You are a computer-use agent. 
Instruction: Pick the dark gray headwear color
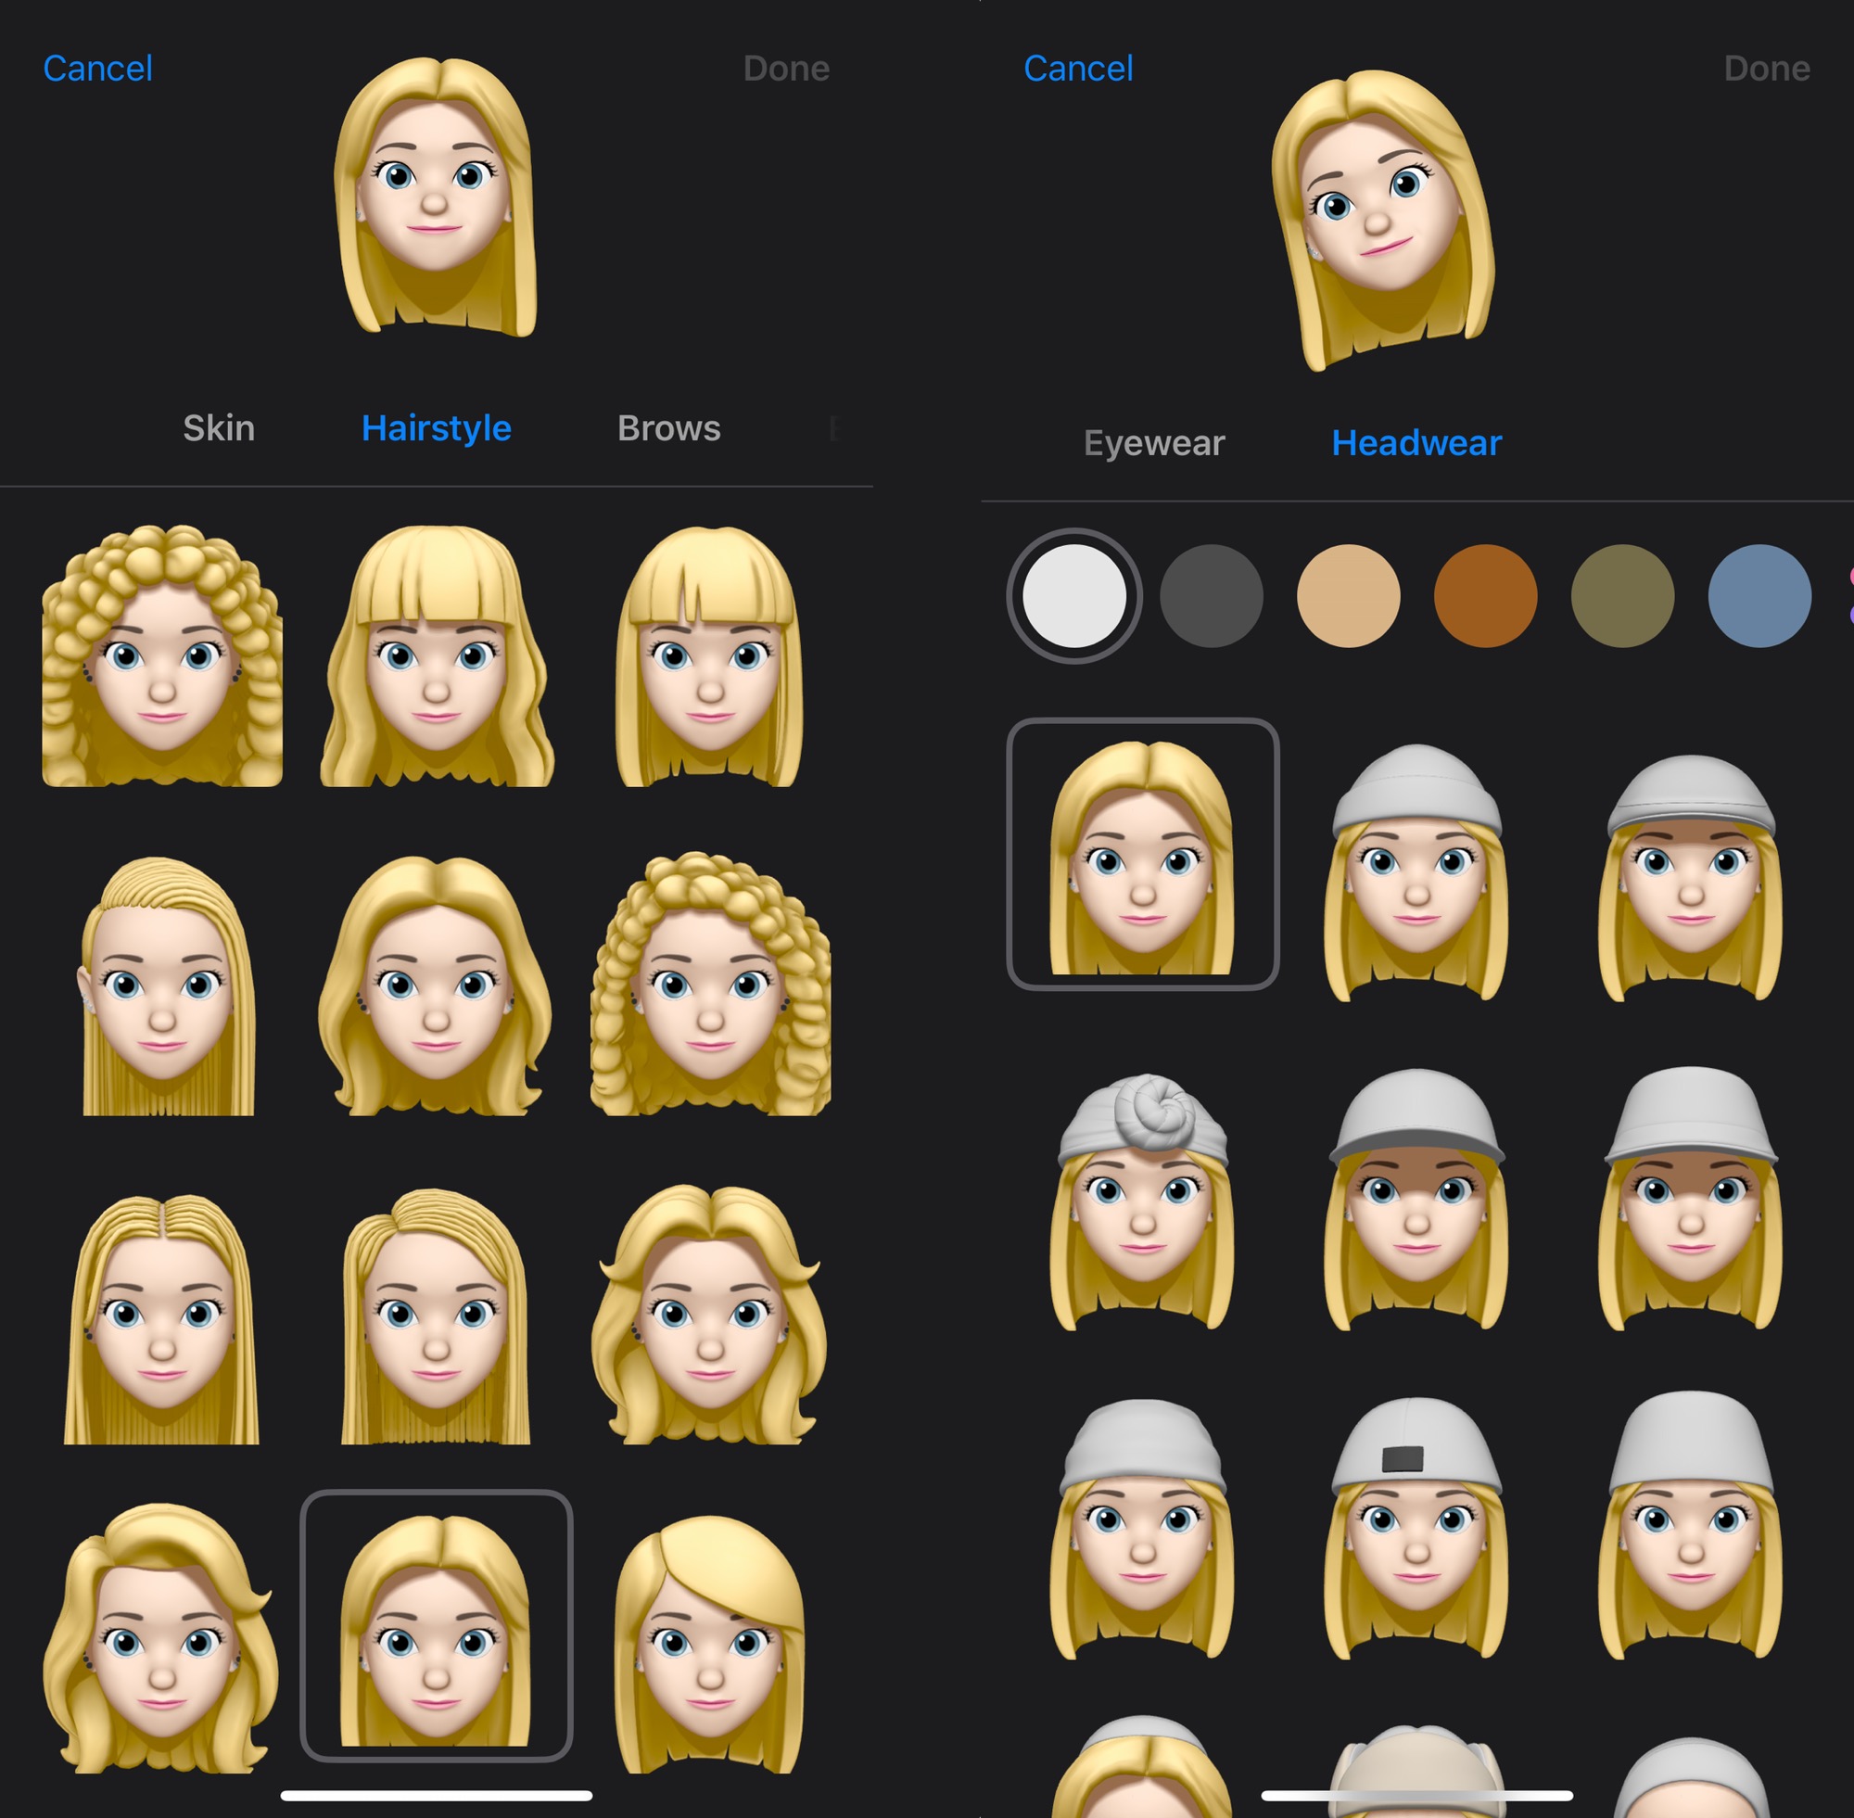(1211, 596)
